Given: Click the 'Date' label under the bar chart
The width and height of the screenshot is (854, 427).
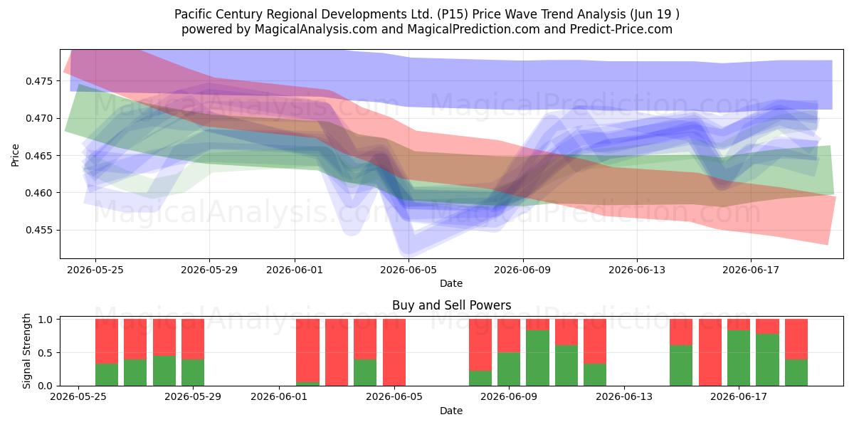Looking at the screenshot, I should [x=451, y=411].
